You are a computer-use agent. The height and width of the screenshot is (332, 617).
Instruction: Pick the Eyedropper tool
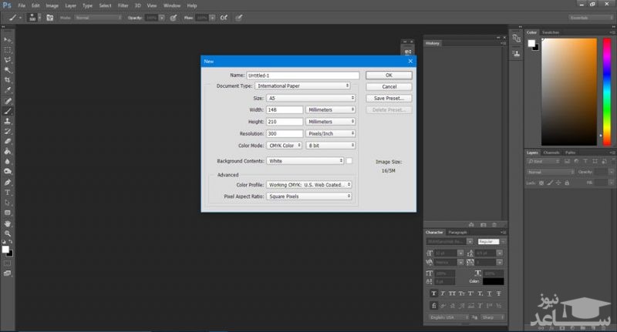(x=8, y=89)
